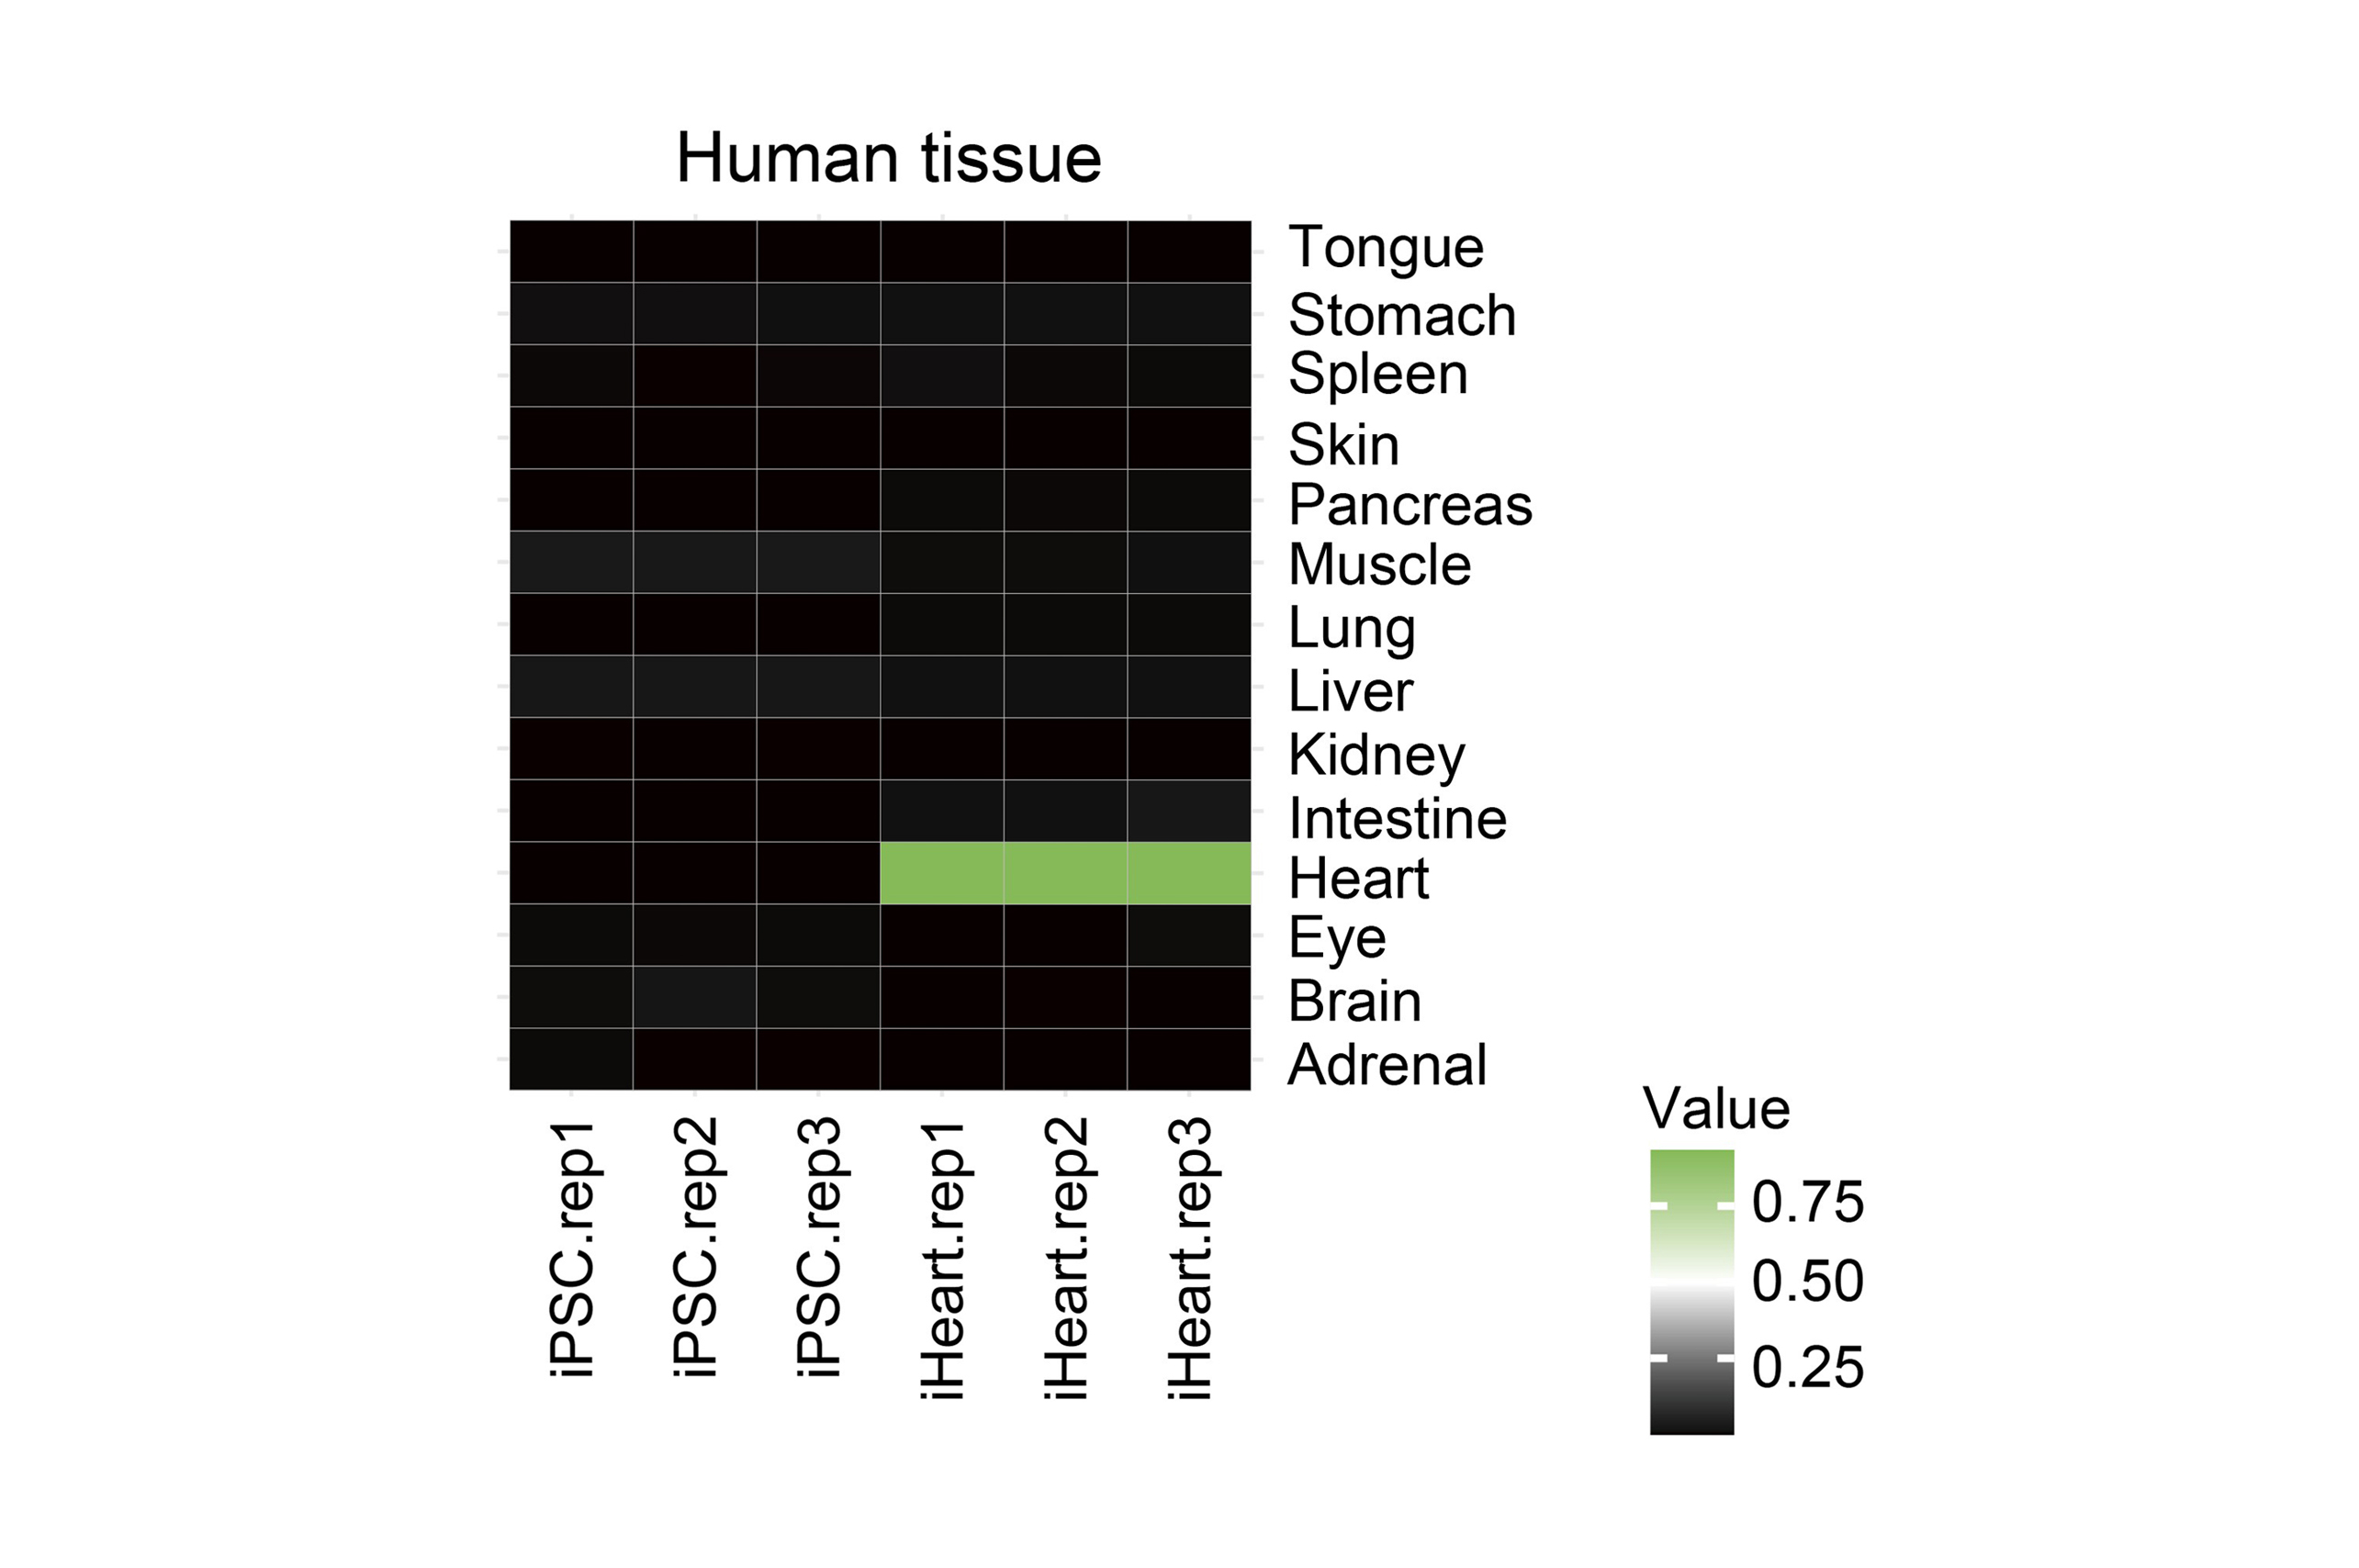
Task: Click the Muscle row label
Action: tap(1380, 564)
